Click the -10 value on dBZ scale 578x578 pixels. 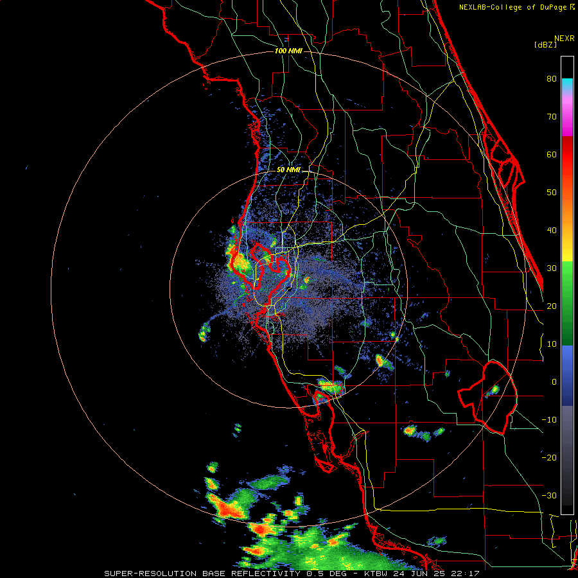[549, 420]
